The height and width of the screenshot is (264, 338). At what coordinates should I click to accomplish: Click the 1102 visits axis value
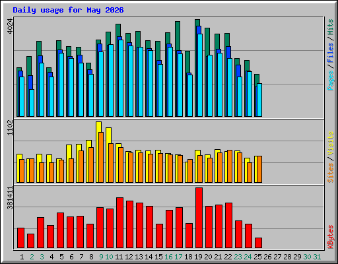tap(11, 128)
